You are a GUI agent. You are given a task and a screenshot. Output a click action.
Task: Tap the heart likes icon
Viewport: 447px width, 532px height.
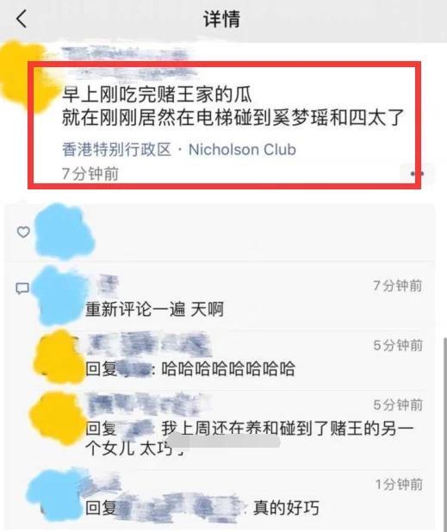[23, 232]
